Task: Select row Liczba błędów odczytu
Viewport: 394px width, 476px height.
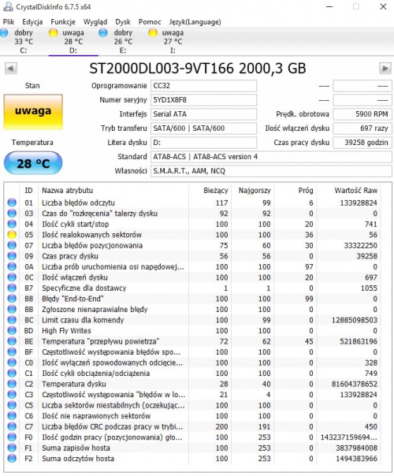Action: coord(193,203)
